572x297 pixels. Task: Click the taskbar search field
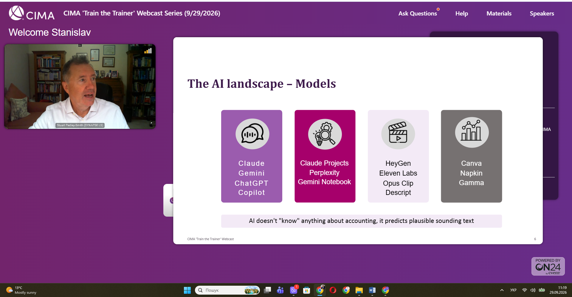227,290
